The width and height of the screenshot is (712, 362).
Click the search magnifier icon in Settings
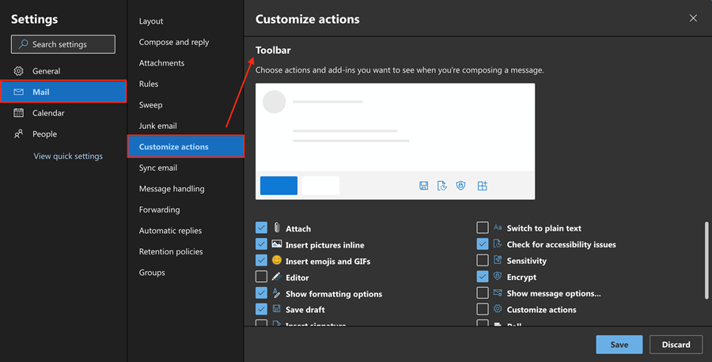tap(23, 44)
